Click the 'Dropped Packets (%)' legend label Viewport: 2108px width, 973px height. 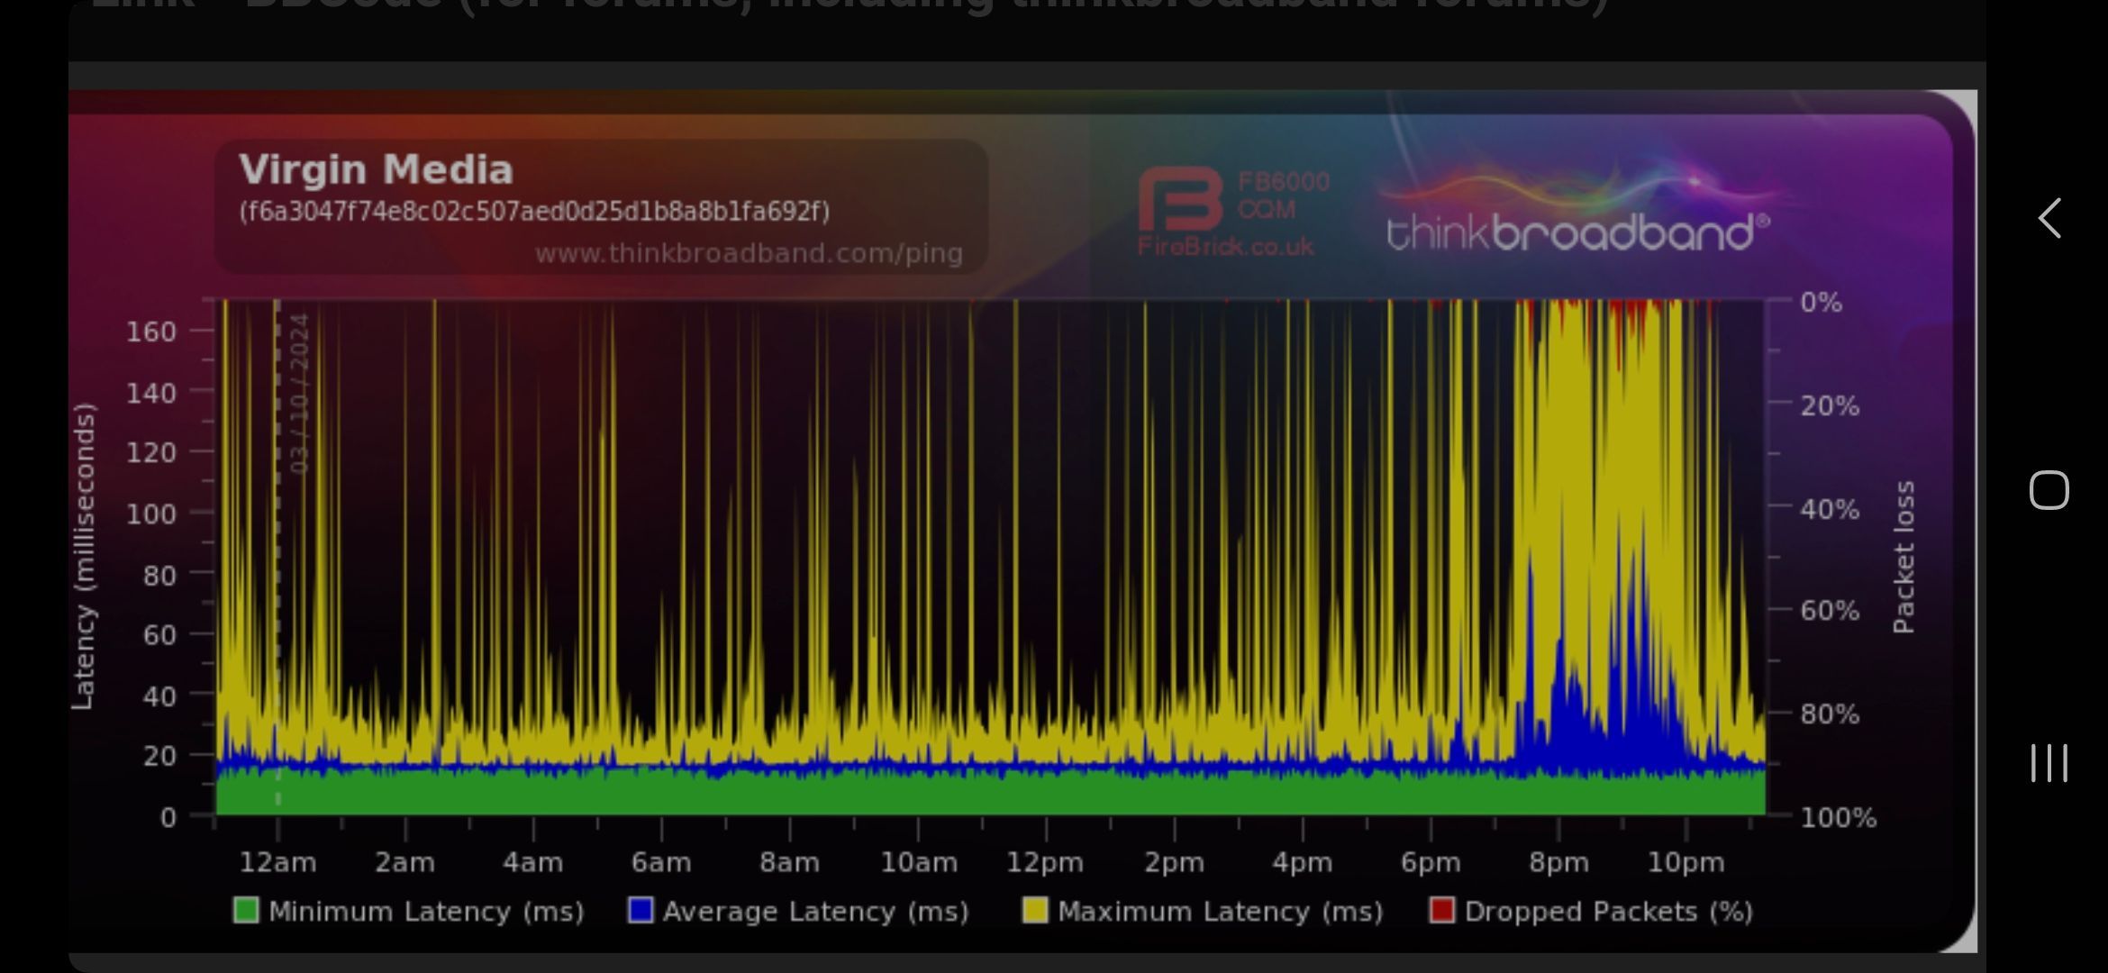(1609, 912)
